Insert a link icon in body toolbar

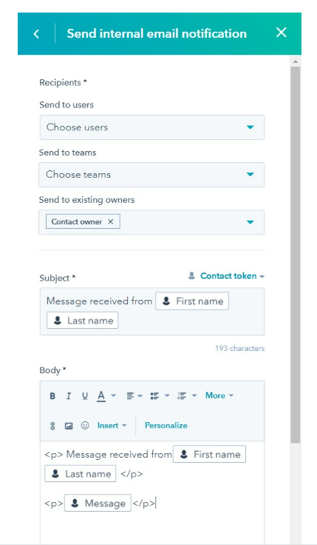[52, 426]
